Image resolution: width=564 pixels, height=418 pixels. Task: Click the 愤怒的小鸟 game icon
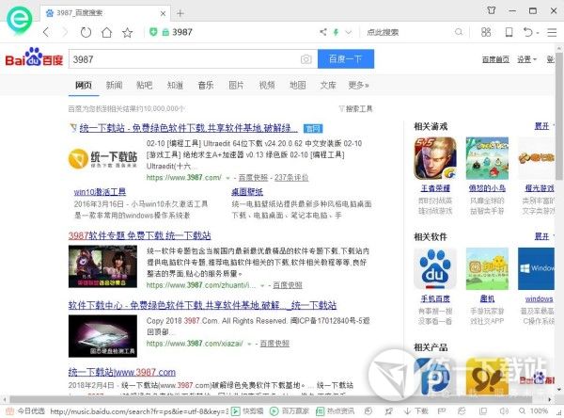click(487, 158)
